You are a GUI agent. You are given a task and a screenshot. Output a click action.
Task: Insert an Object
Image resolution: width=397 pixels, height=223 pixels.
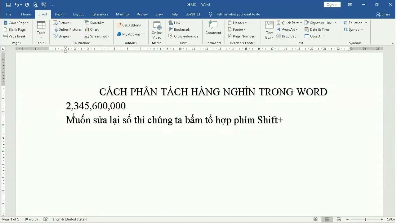[x=314, y=36]
